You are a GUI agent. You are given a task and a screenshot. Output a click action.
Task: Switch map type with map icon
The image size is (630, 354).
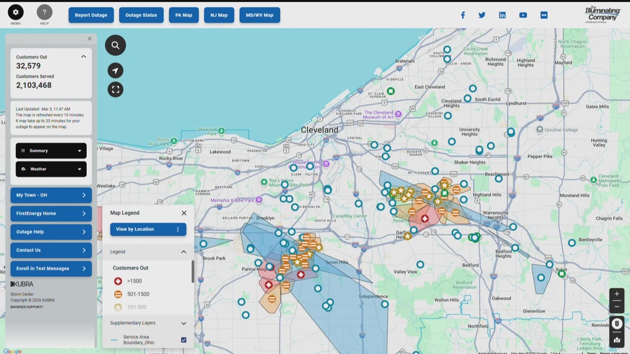point(617,340)
